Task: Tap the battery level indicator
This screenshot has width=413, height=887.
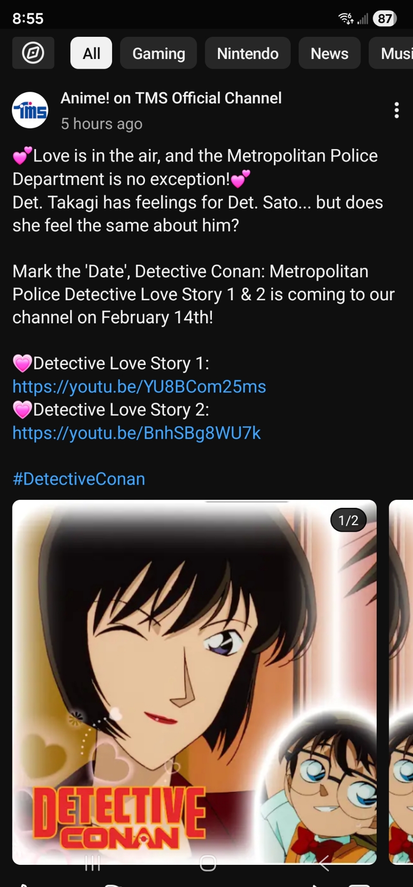Action: click(385, 19)
